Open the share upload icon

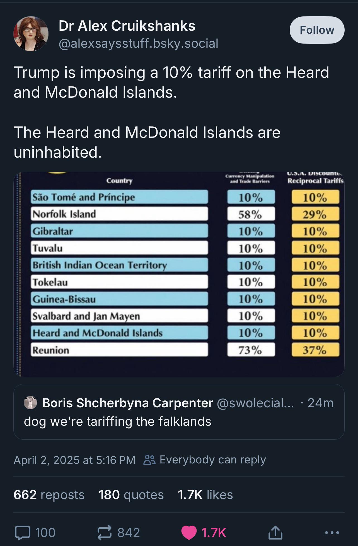click(x=275, y=532)
